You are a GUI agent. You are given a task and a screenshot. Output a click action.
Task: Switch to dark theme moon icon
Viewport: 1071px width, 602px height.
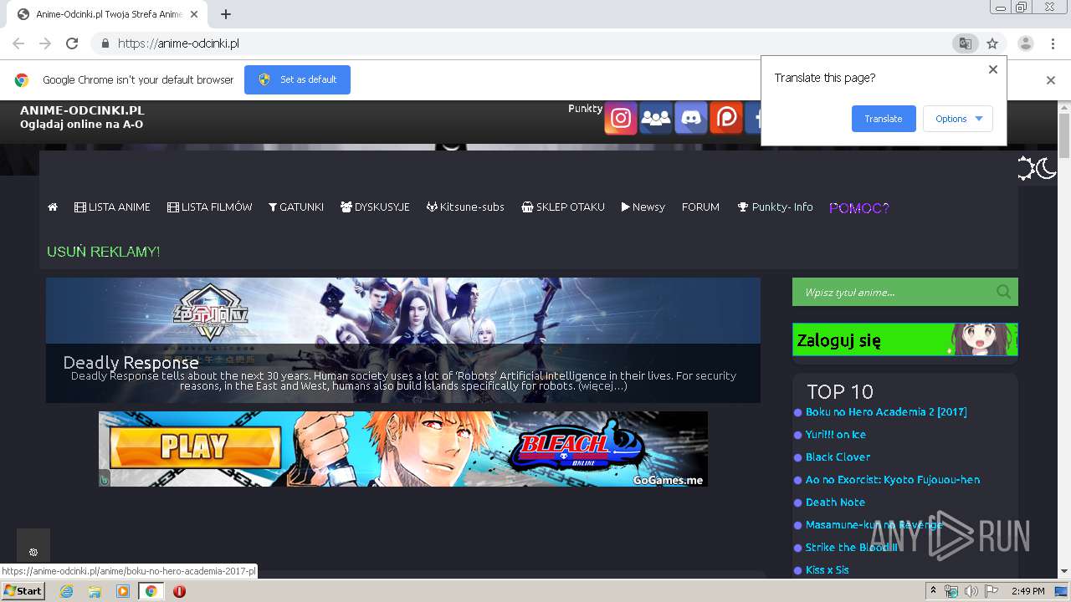pos(1047,168)
